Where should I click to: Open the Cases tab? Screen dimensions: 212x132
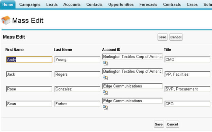pos(192,4)
